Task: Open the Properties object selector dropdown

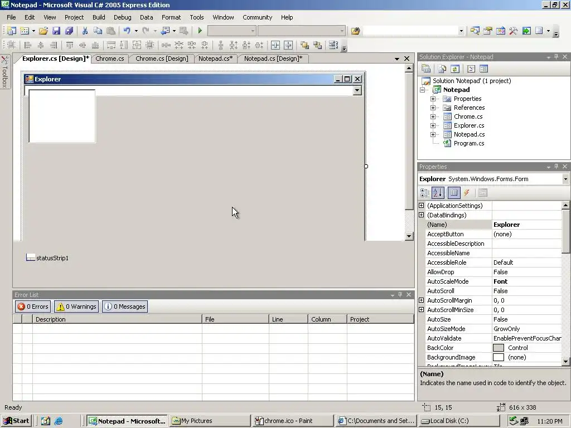Action: pyautogui.click(x=565, y=179)
